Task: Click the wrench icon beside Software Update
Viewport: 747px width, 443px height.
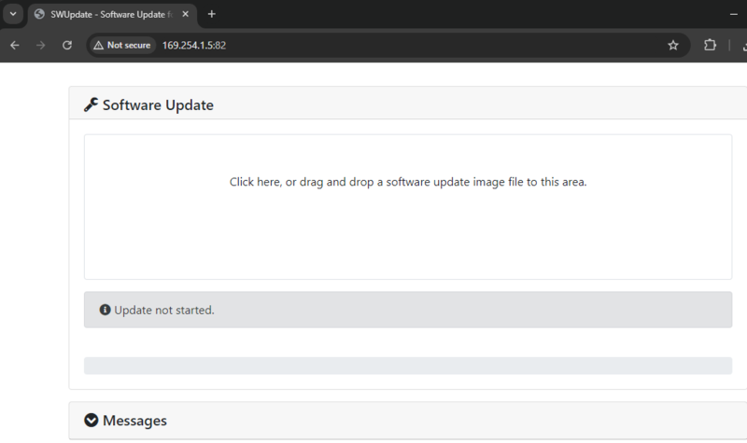Action: coord(91,104)
